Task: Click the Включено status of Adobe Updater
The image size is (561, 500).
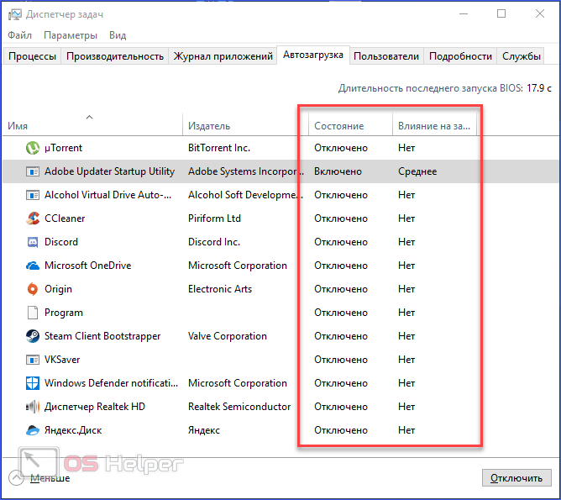Action: 338,171
